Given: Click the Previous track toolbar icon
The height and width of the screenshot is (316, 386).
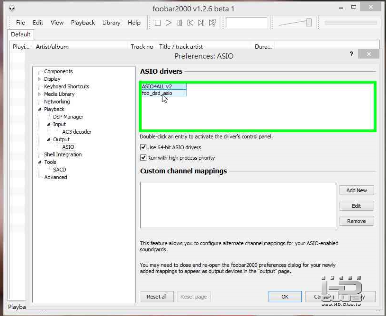Looking at the screenshot, I should (190, 23).
